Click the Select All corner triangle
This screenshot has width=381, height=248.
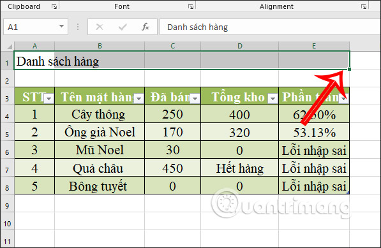tap(9, 46)
